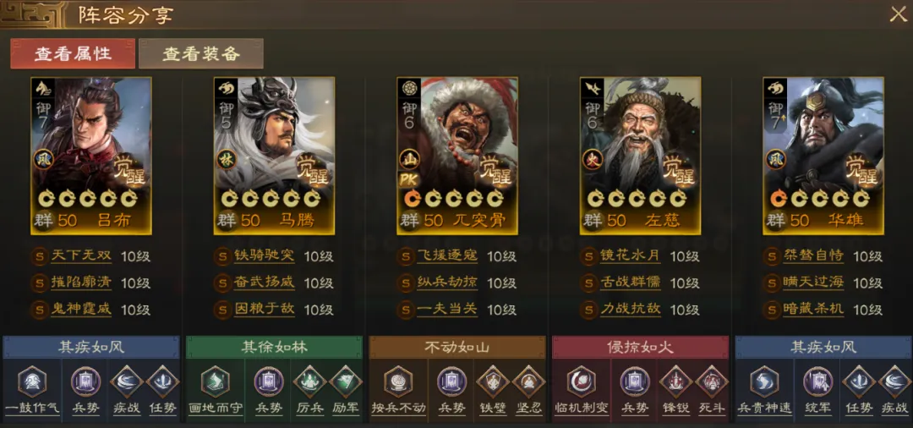The width and height of the screenshot is (913, 428).
Task: Click the 镜花水月 skill name
Action: [x=631, y=256]
